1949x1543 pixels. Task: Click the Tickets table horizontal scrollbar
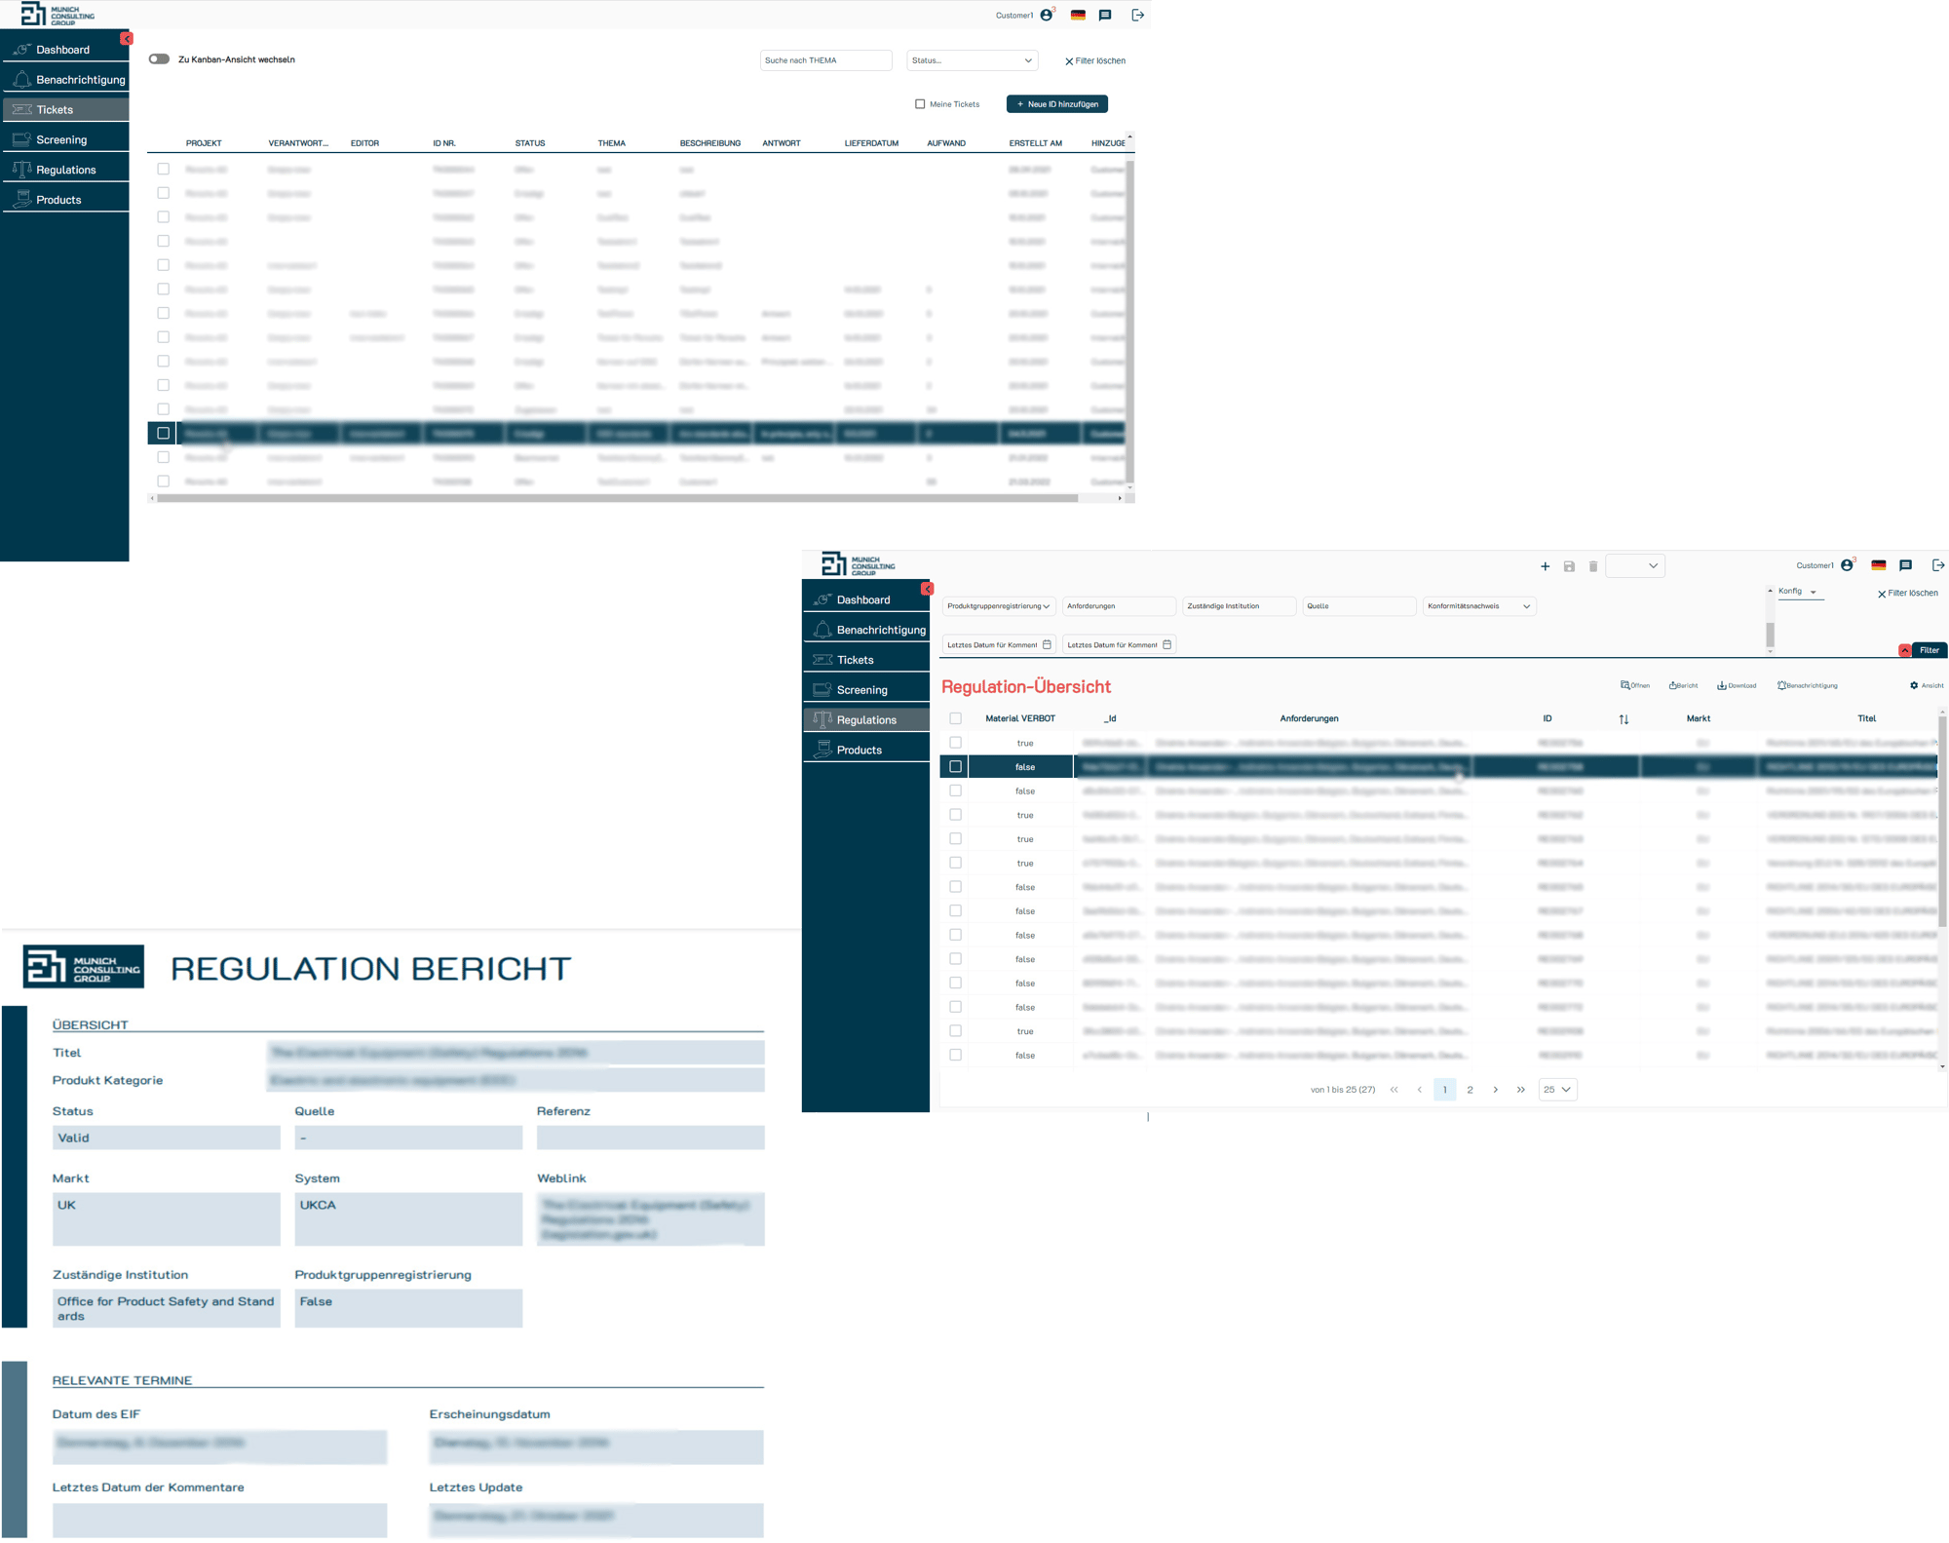coord(617,498)
